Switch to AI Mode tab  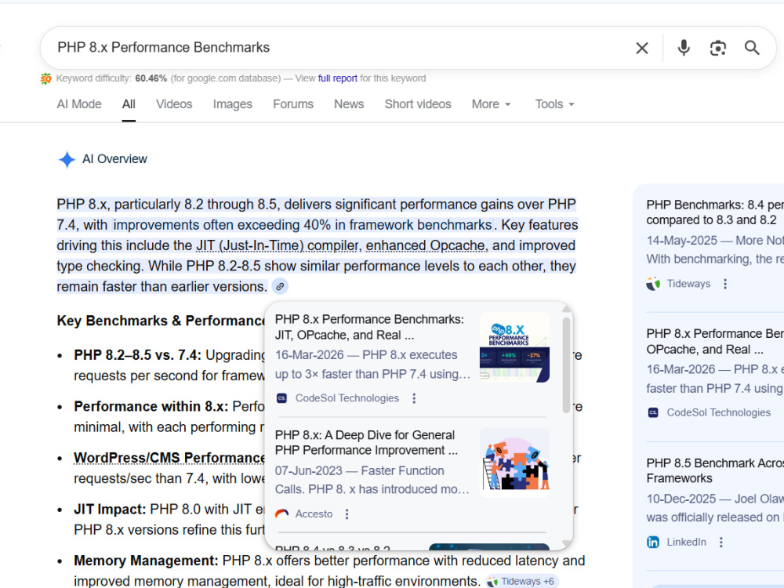79,104
